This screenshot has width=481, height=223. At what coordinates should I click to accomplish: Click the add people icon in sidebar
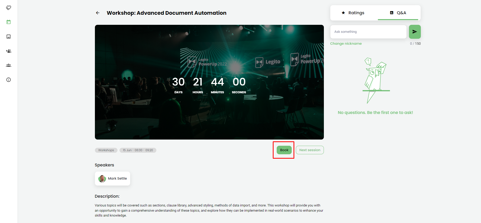9,51
